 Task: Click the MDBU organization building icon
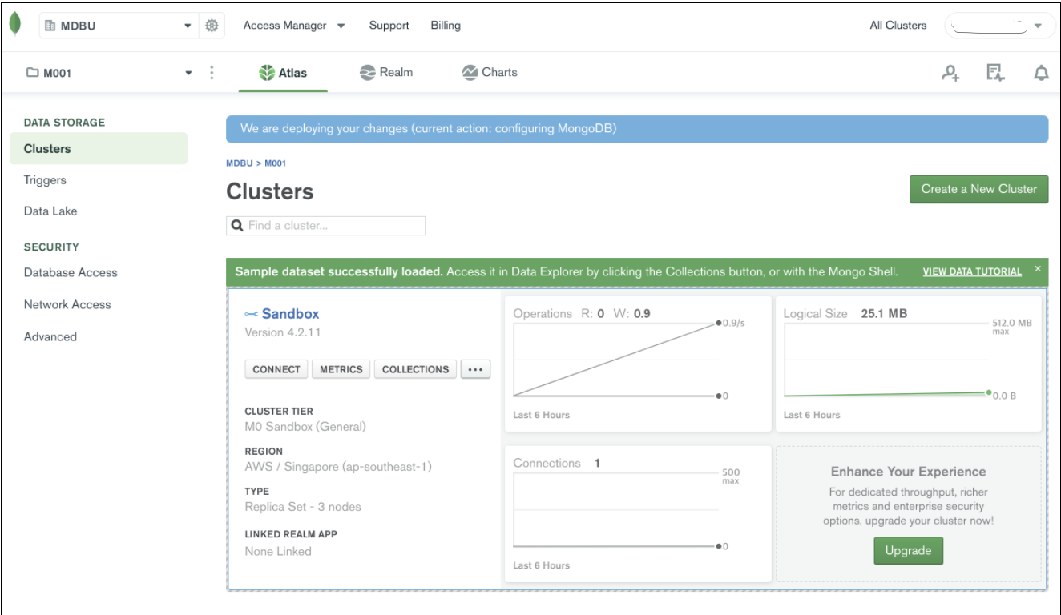pos(50,26)
